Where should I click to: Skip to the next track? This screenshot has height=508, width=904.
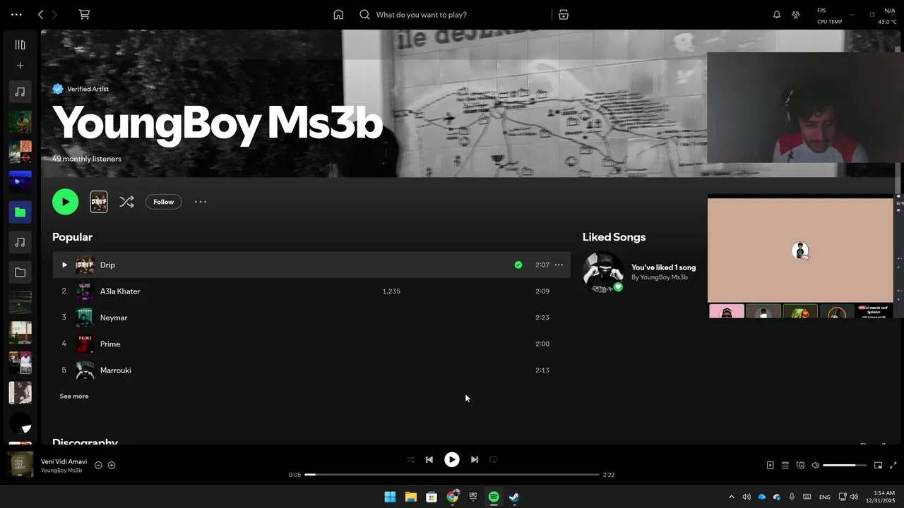[x=475, y=459]
